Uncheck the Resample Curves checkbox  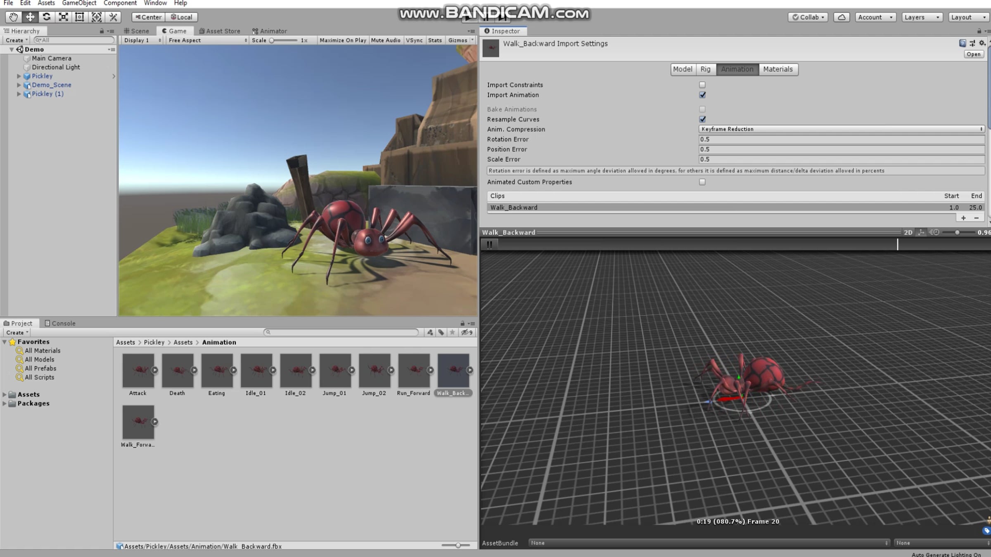click(x=702, y=119)
